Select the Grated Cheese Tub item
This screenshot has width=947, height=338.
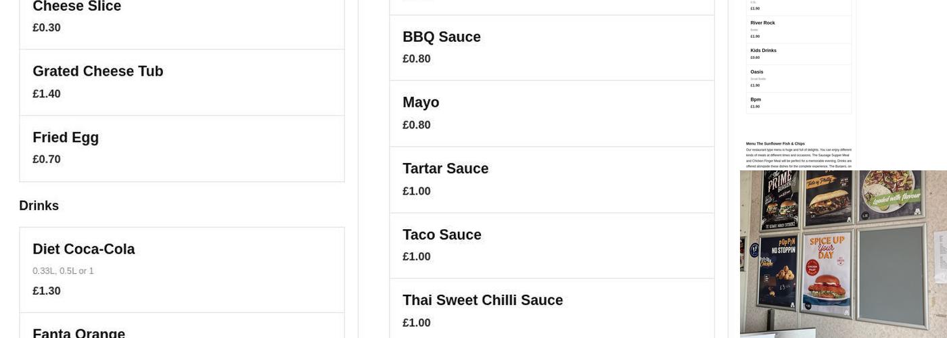tap(98, 72)
